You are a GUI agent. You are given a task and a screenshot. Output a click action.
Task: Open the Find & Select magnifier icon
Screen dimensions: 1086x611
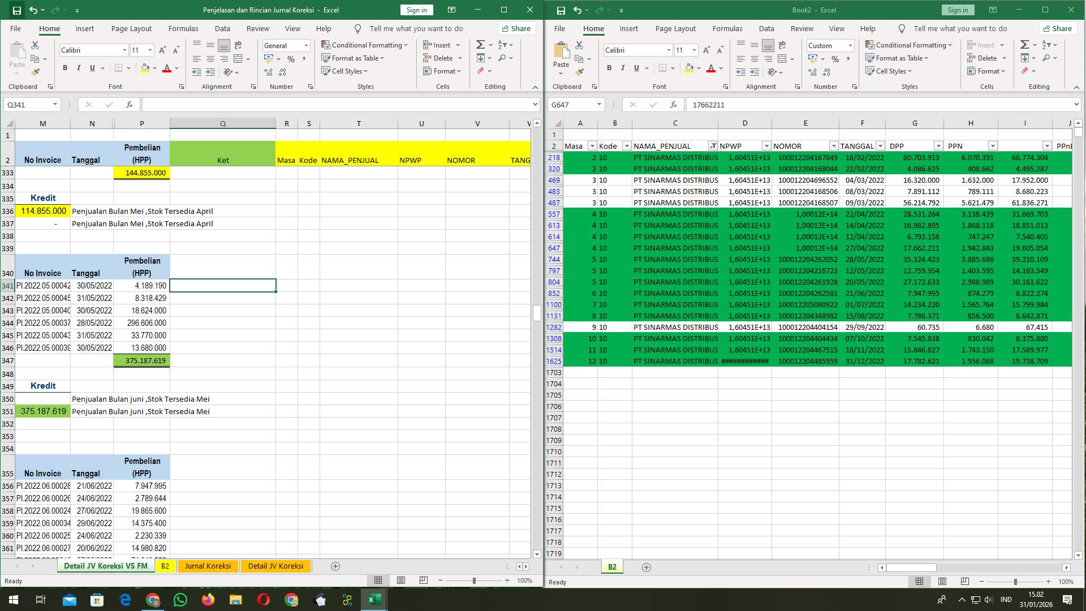(501, 58)
